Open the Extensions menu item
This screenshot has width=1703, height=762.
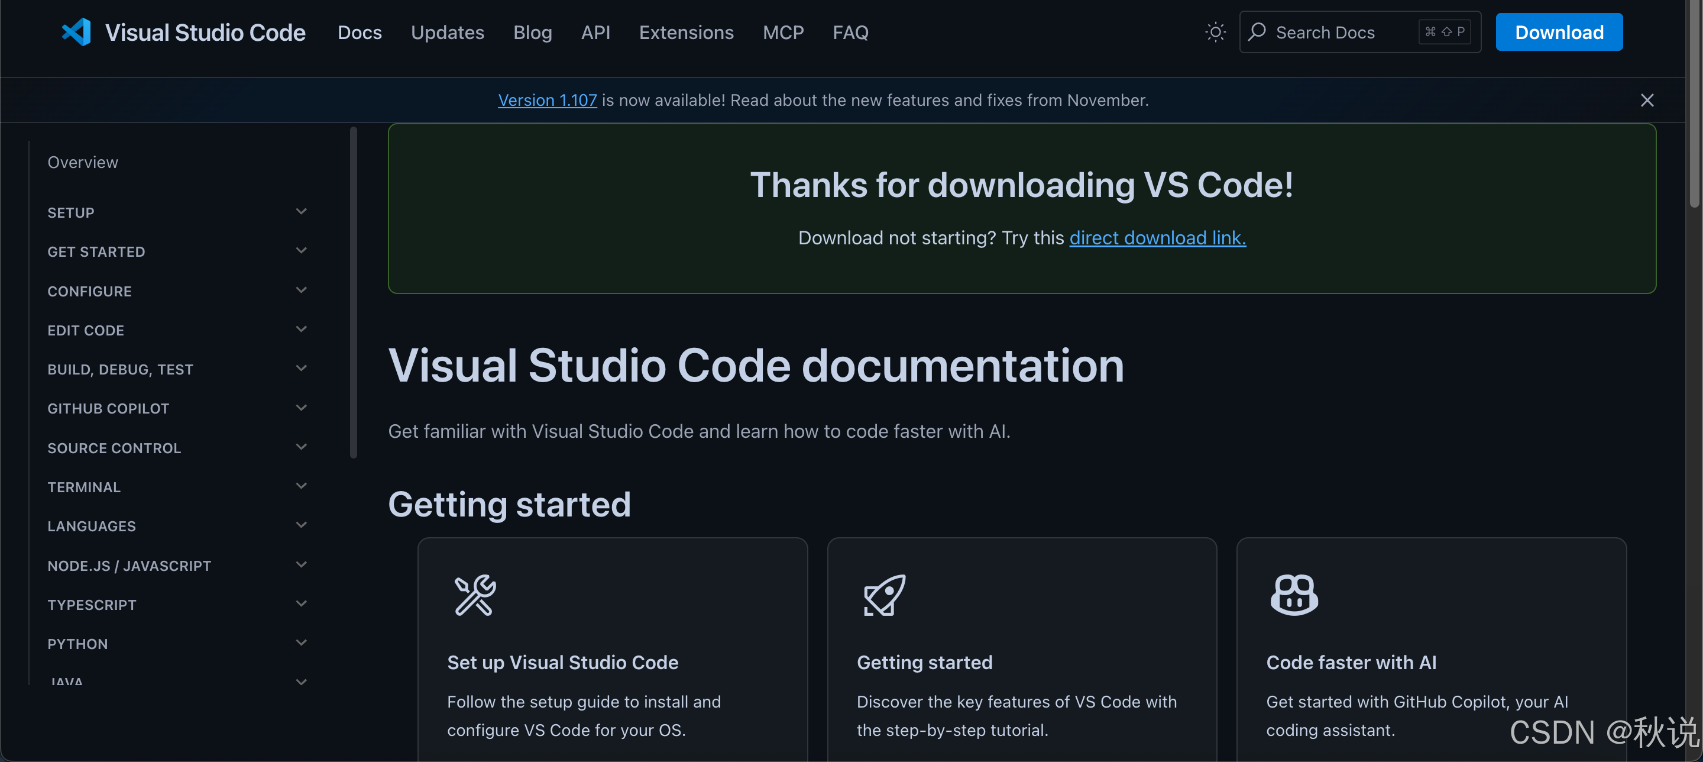[686, 32]
